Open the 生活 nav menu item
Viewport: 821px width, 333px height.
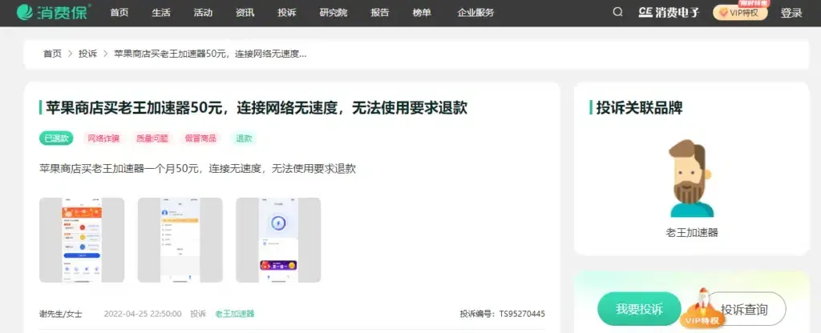[160, 13]
